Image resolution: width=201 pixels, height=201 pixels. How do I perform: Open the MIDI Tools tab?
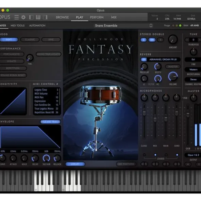[x=17, y=26]
